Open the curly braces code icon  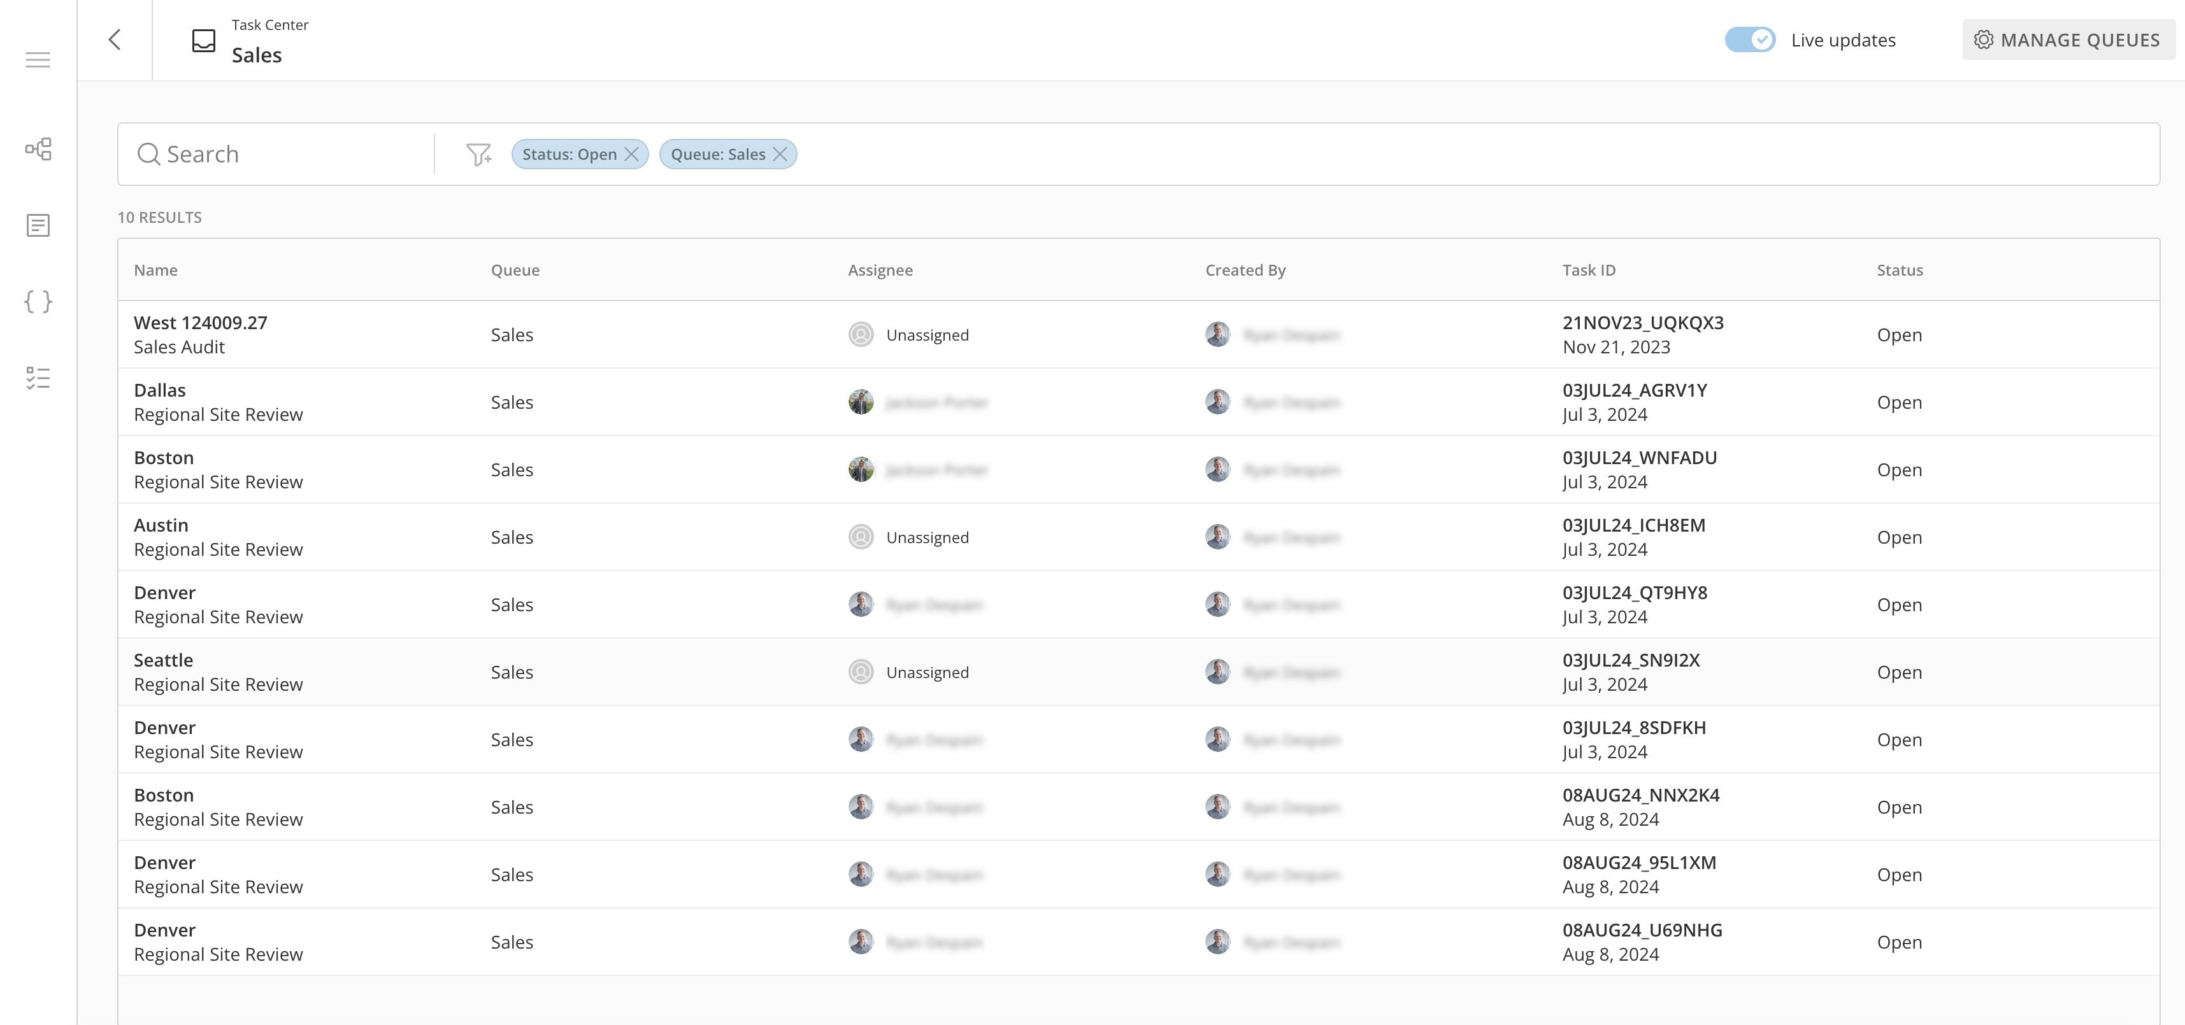click(38, 301)
